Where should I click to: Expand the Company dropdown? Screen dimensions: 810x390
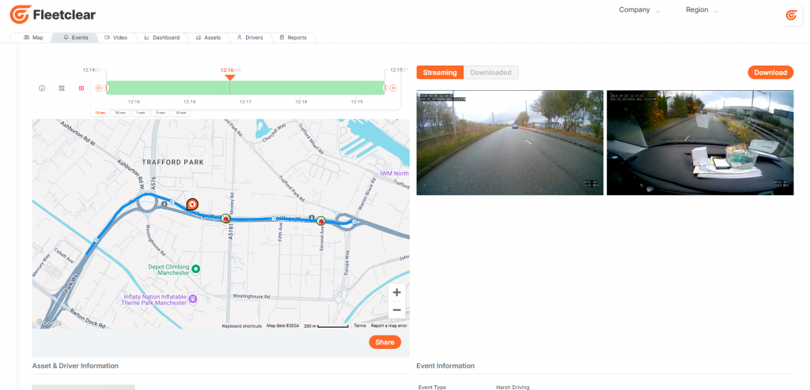point(639,9)
